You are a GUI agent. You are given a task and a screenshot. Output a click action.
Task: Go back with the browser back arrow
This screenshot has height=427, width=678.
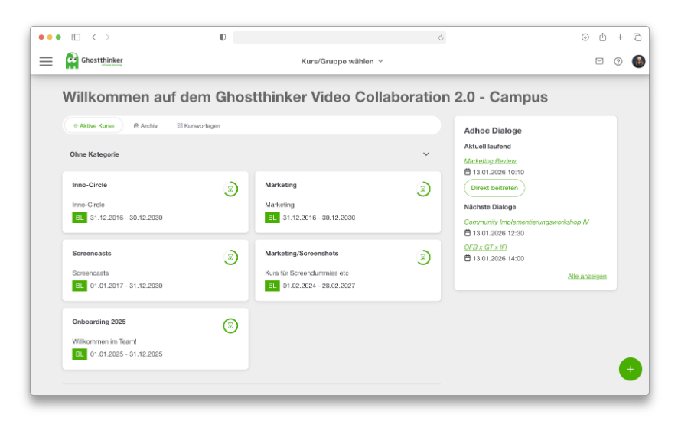tap(94, 37)
